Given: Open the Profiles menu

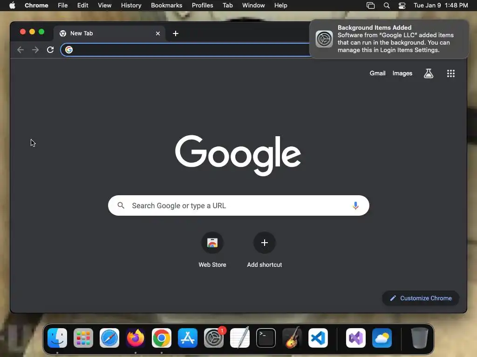Looking at the screenshot, I should click(x=202, y=6).
